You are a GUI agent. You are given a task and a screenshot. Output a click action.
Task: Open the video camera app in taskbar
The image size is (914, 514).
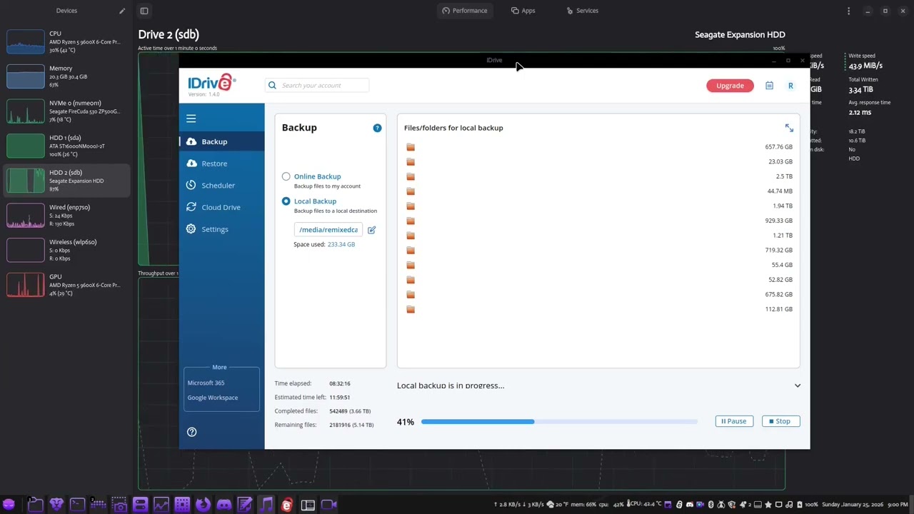coord(329,505)
